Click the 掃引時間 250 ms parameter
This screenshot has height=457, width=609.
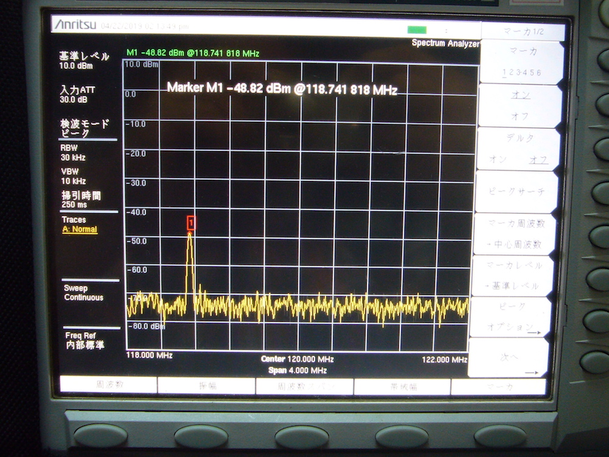[x=80, y=199]
